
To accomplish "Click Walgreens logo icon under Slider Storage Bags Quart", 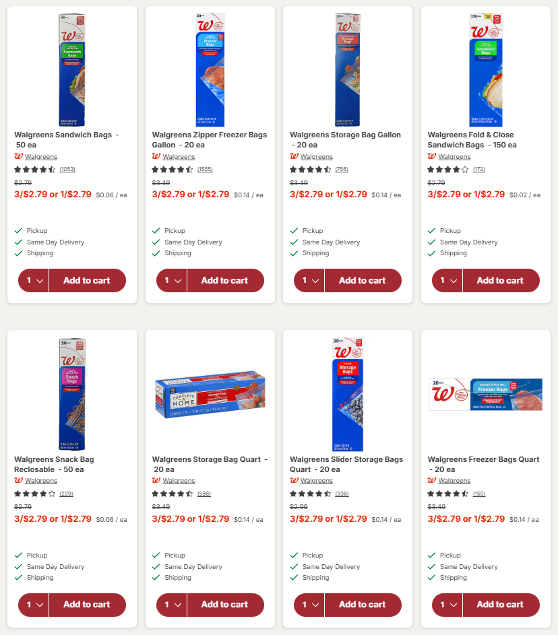I will click(294, 481).
